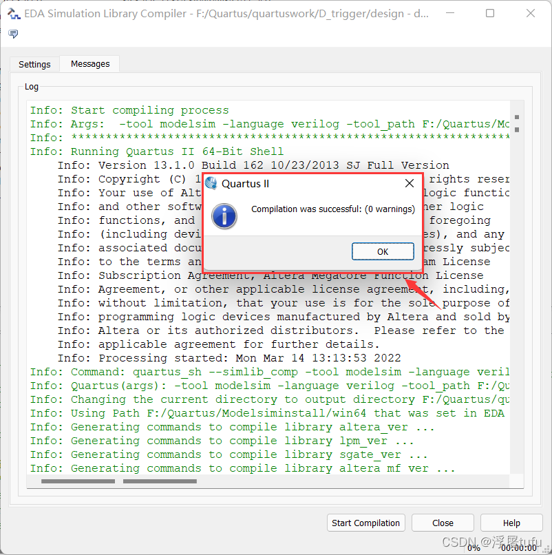Close the Quartus II popup with X

coord(410,183)
